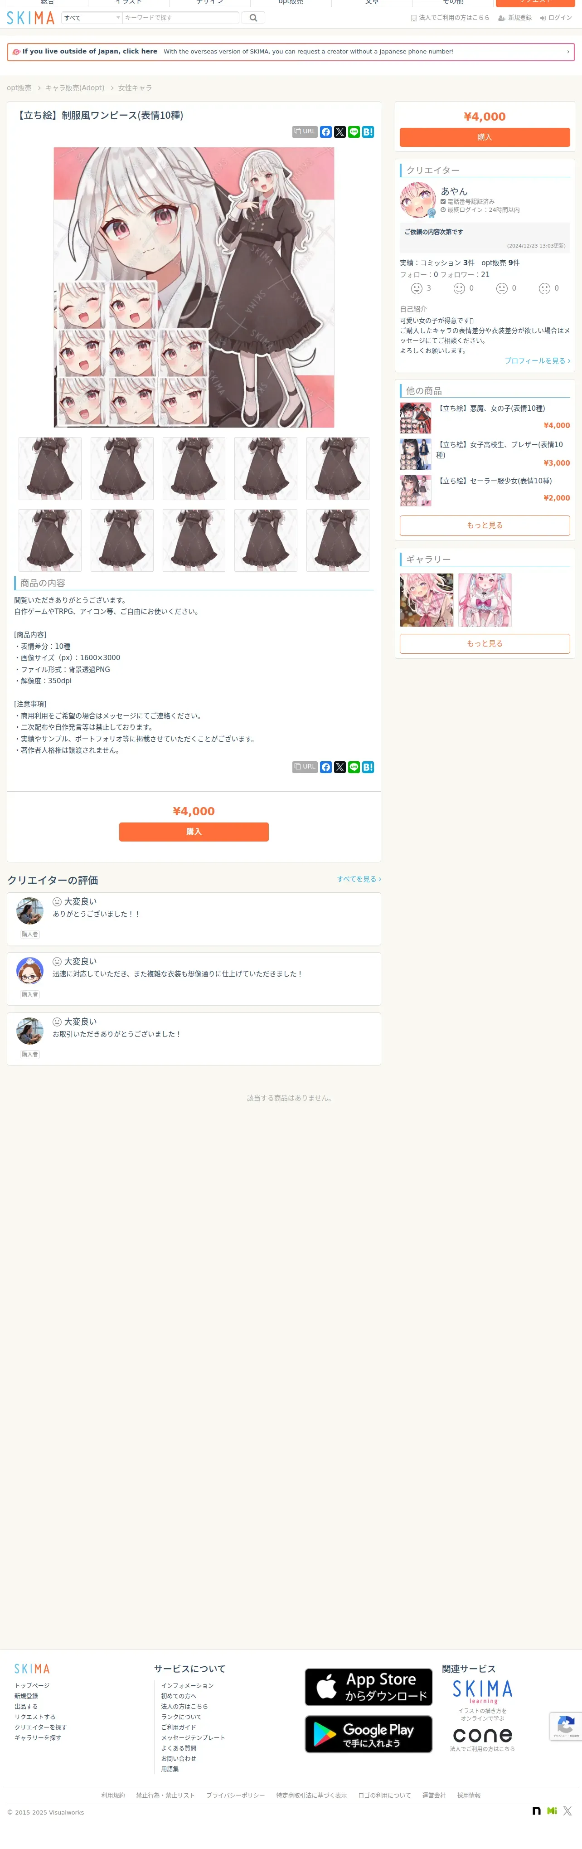This screenshot has width=582, height=1849.
Task: Open reviewer avatar on ありがとうございました！！ review
Action: click(30, 912)
